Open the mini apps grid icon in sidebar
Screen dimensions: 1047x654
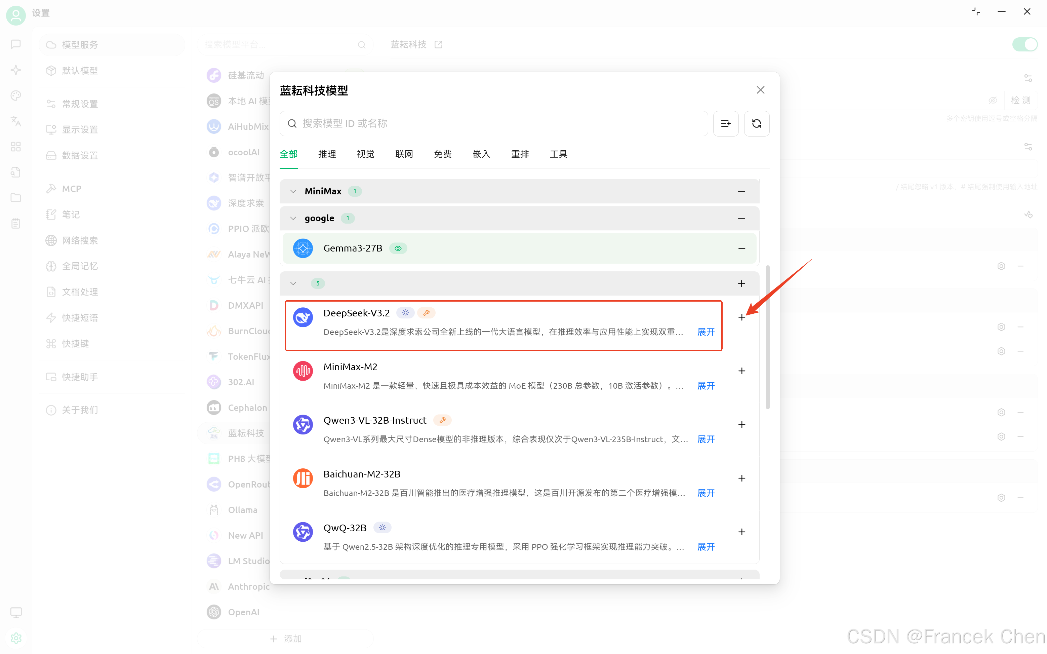point(16,147)
